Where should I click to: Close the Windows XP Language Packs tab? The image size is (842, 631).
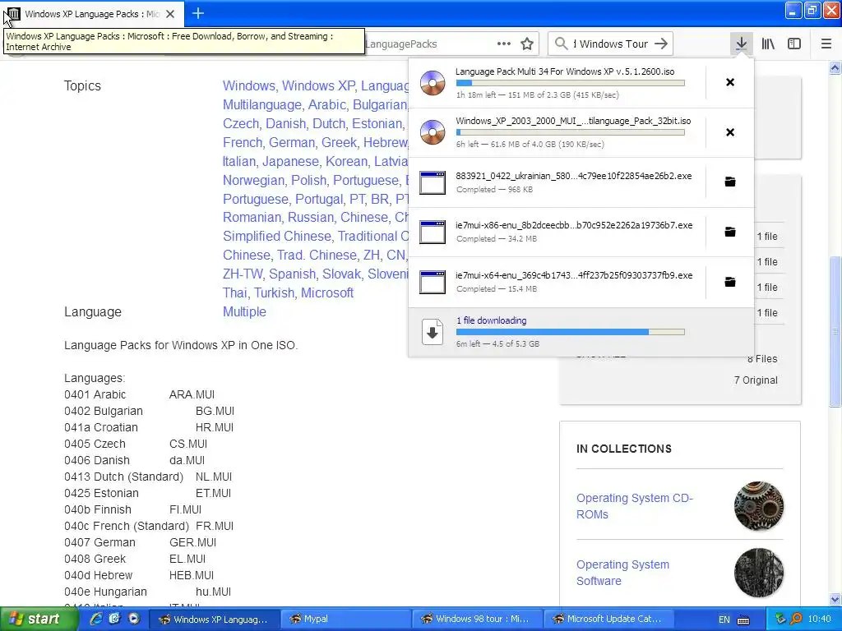click(170, 14)
